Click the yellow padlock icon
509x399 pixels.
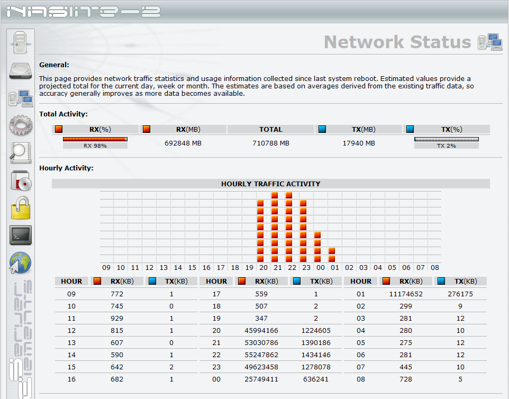click(21, 208)
